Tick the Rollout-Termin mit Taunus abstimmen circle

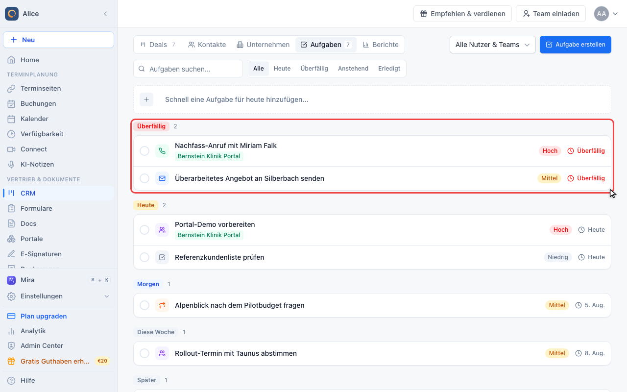tap(145, 353)
